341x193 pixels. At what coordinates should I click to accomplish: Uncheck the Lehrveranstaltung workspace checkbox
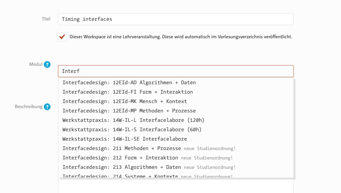click(x=62, y=37)
